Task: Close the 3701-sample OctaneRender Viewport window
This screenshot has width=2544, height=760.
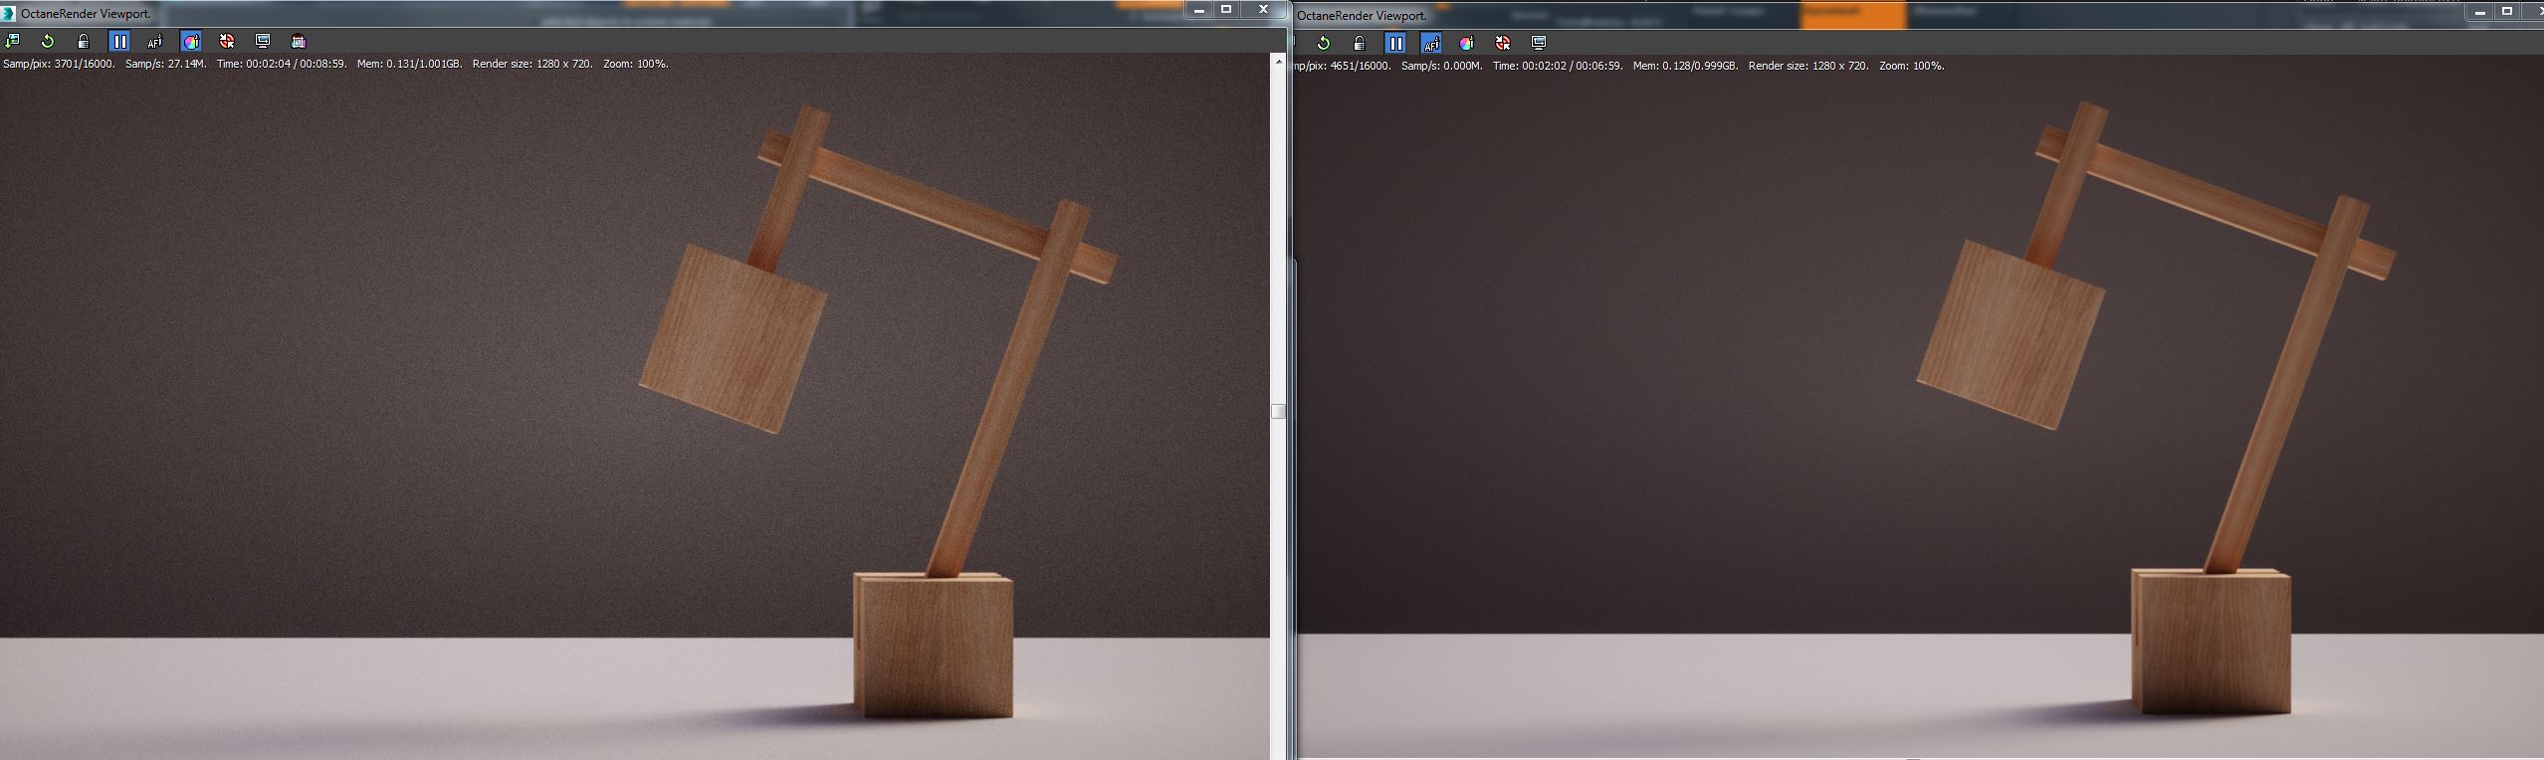Action: click(x=1263, y=10)
